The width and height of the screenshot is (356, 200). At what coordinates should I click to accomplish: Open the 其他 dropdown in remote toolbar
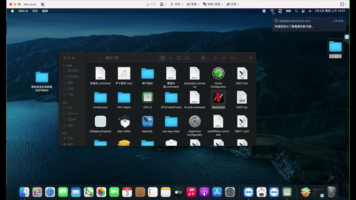[x=233, y=4]
